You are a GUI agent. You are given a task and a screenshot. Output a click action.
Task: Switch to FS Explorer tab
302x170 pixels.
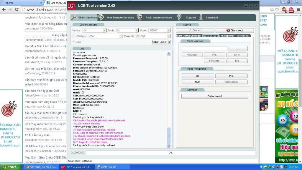227,36
